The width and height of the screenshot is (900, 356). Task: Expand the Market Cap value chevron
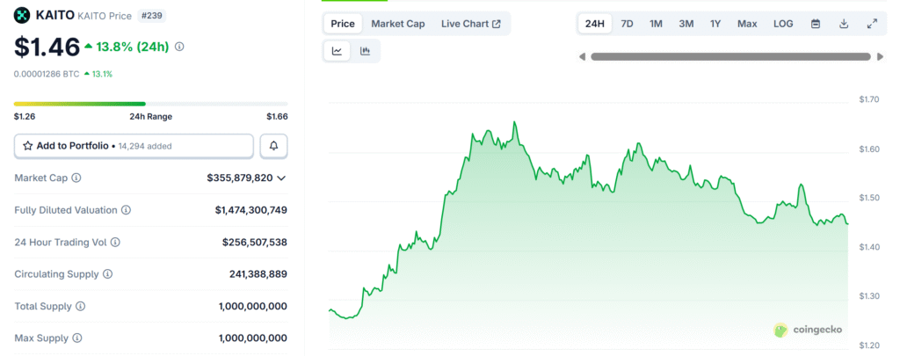[281, 178]
